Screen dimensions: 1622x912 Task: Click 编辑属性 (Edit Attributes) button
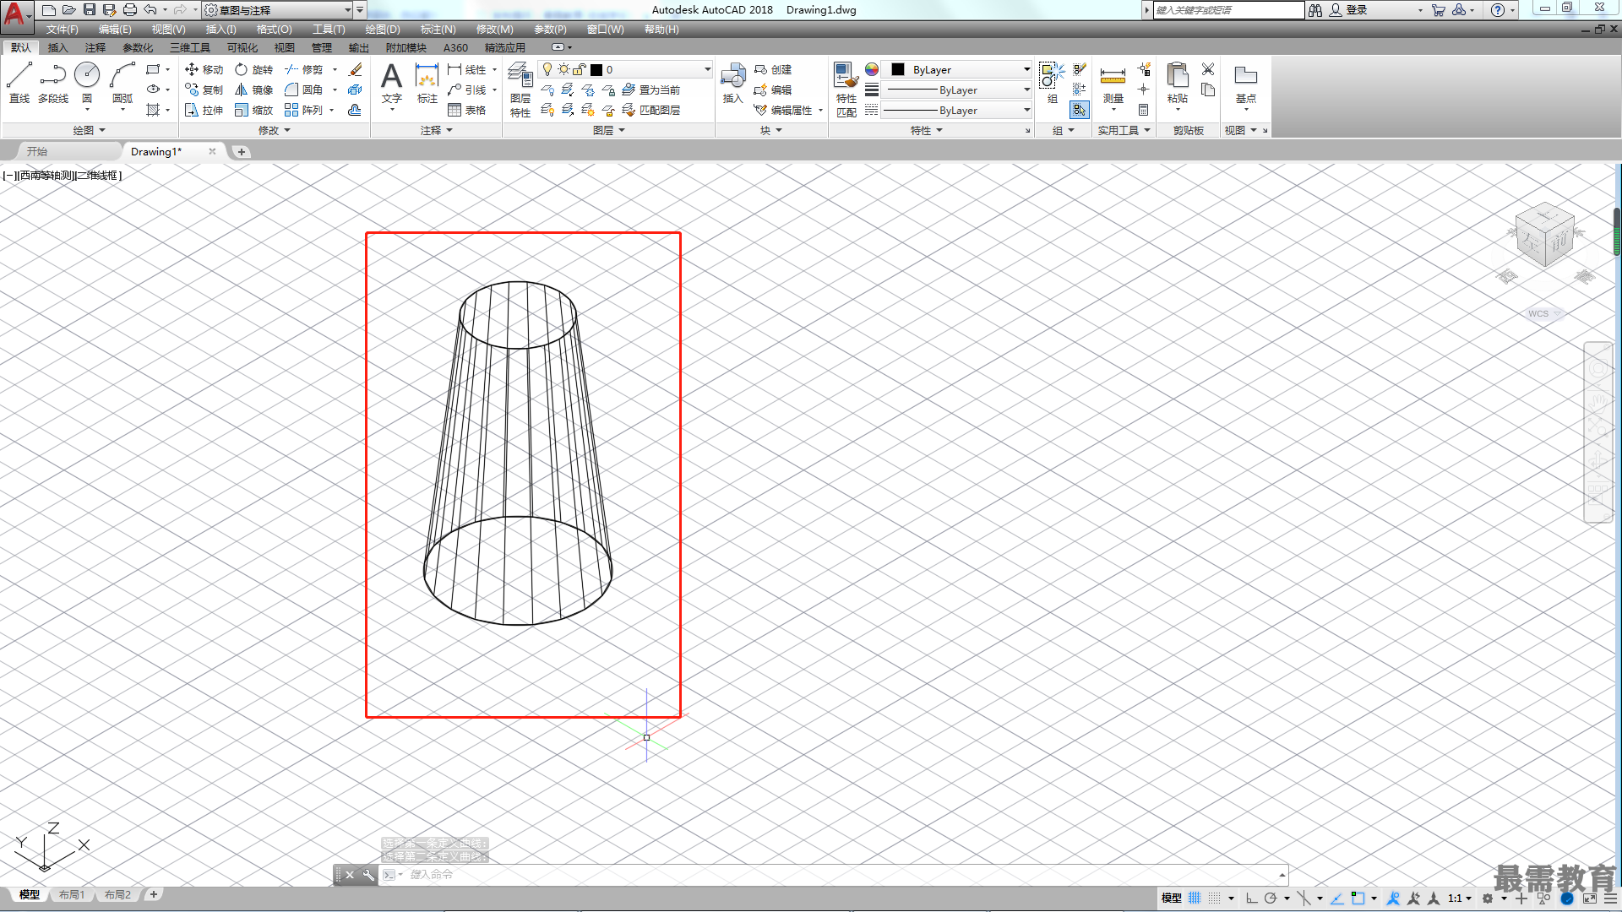[783, 110]
